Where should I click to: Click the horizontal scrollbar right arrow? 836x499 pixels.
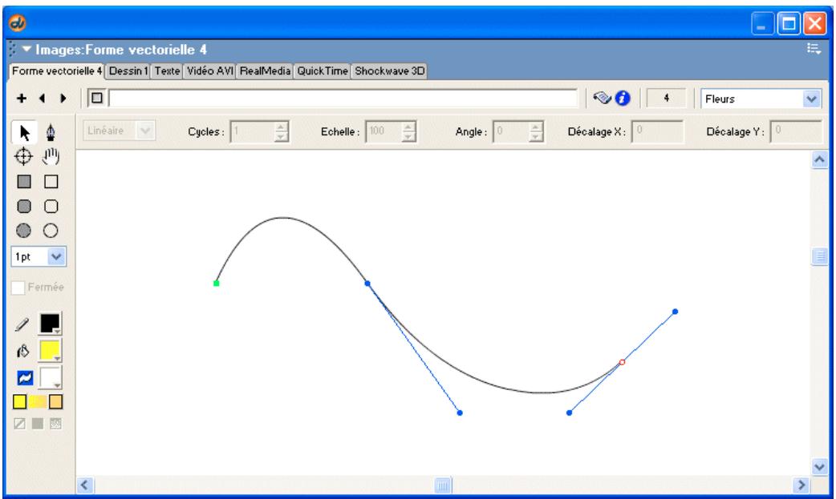point(801,485)
